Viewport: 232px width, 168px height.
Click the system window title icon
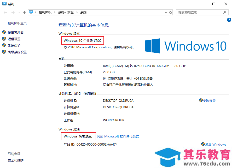click(4, 4)
